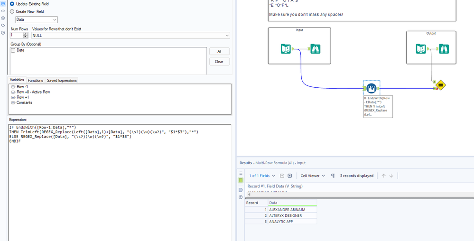
Task: Open the Annotation tag icon in sidebar
Action: pyautogui.click(x=3, y=26)
